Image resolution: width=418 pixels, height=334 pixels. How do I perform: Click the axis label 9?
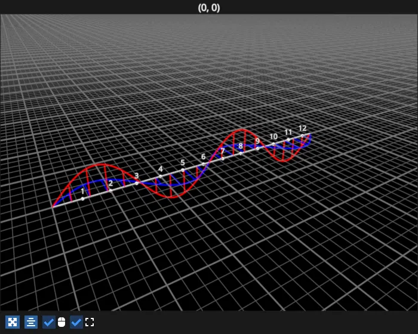tap(257, 141)
